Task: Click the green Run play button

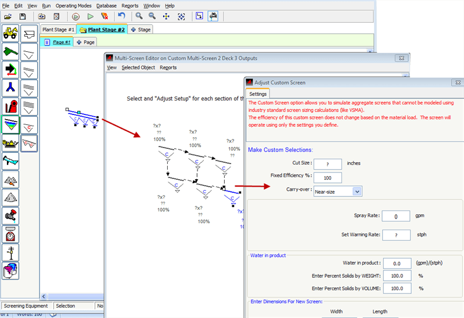Action: [90, 17]
